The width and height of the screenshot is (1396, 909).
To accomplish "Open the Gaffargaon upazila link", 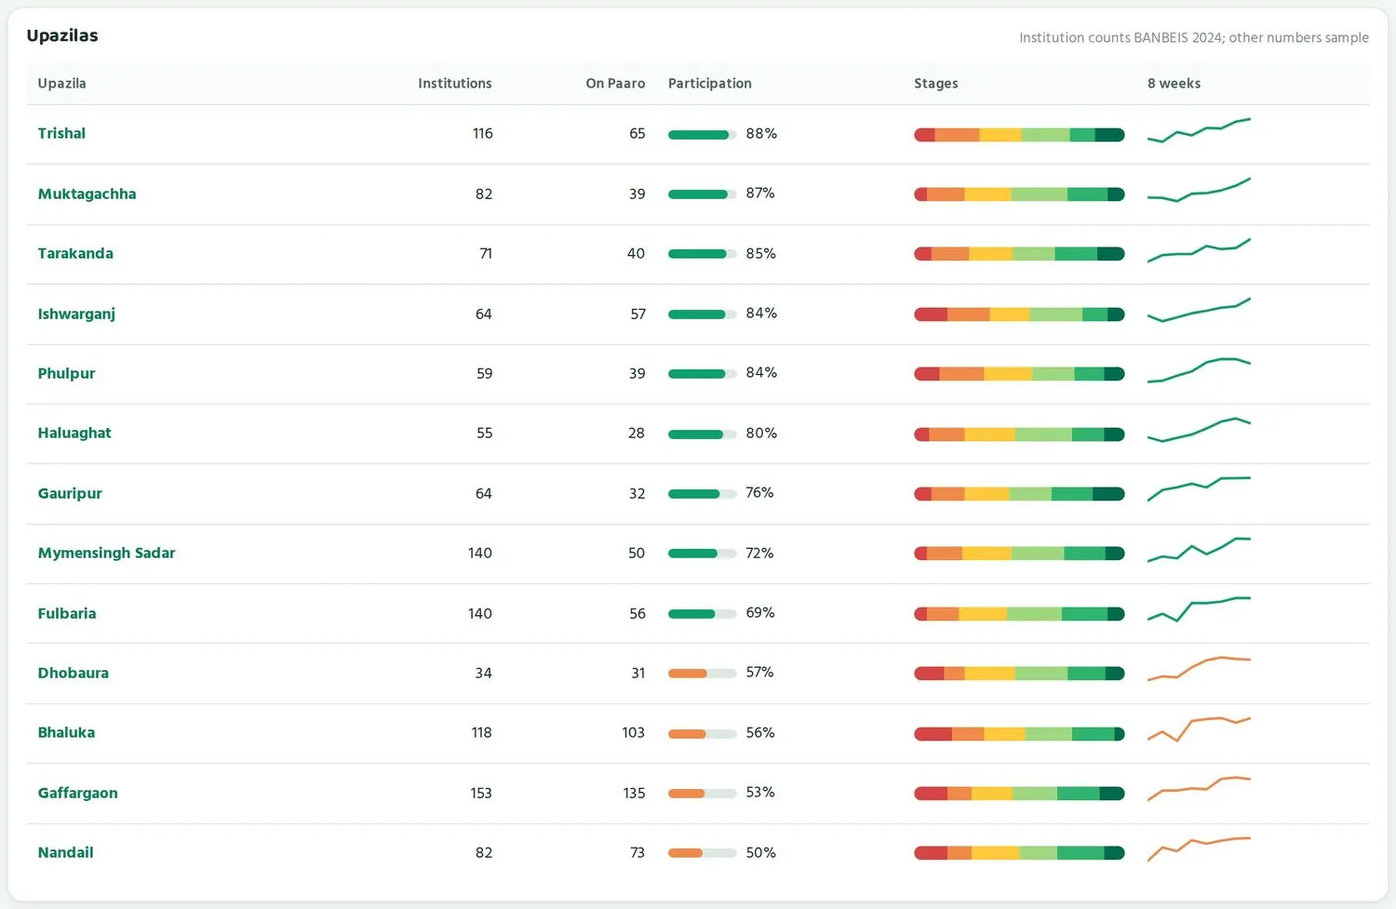I will [77, 794].
